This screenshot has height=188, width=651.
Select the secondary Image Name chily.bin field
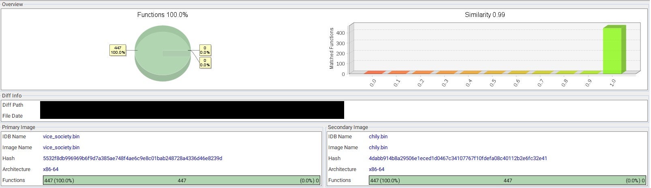coord(378,148)
